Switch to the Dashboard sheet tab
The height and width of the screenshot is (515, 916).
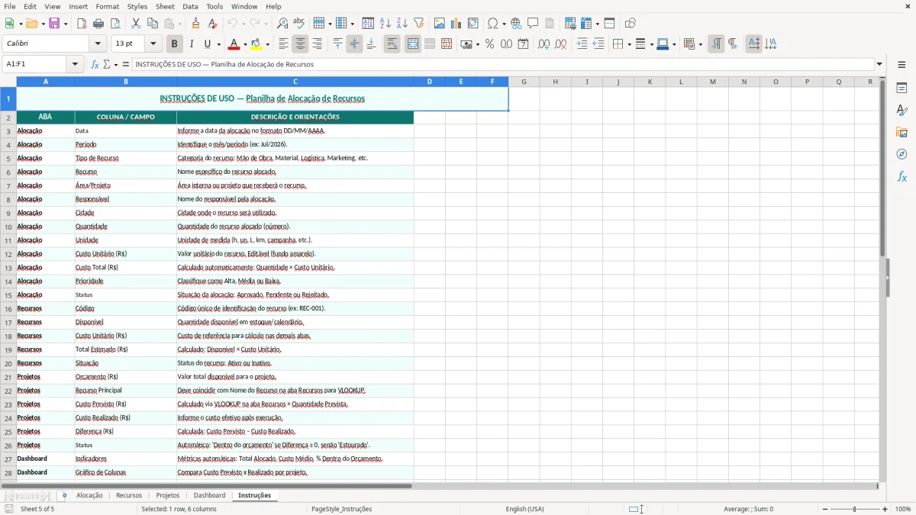point(209,495)
